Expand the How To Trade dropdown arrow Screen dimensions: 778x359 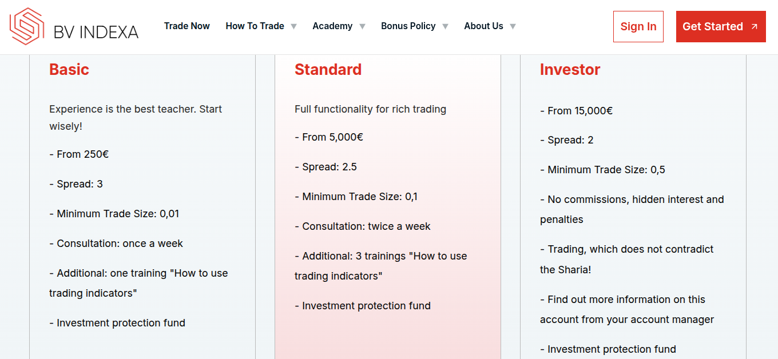pyautogui.click(x=294, y=26)
